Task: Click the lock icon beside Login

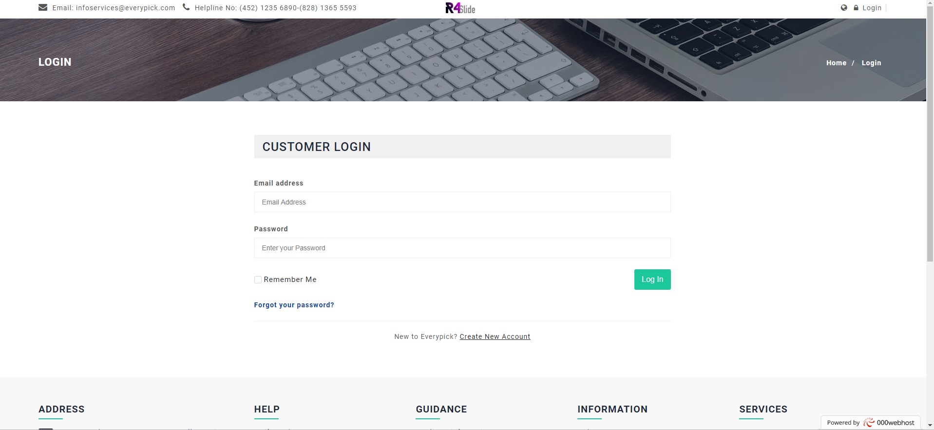Action: coord(856,8)
